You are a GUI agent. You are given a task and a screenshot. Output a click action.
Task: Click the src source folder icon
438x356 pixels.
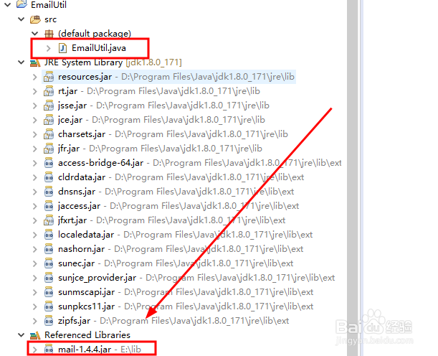coord(35,19)
